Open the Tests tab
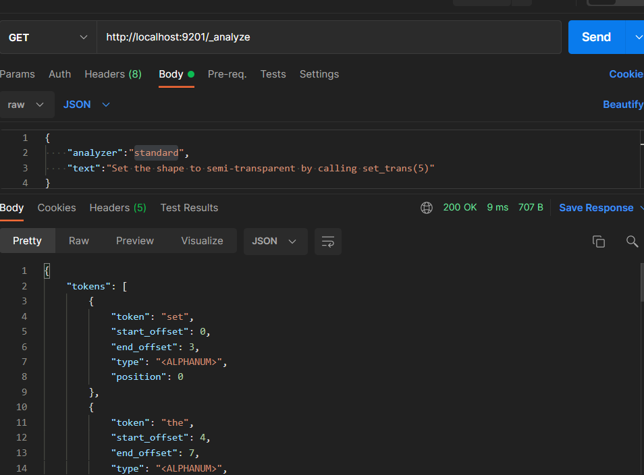 click(273, 74)
